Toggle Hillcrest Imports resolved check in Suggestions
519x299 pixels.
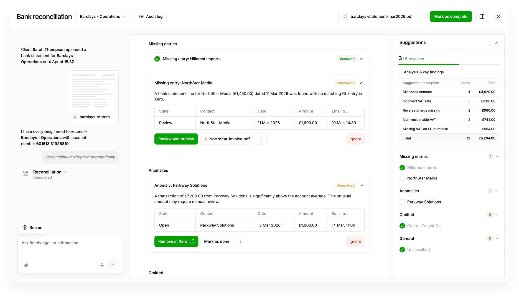pyautogui.click(x=402, y=168)
